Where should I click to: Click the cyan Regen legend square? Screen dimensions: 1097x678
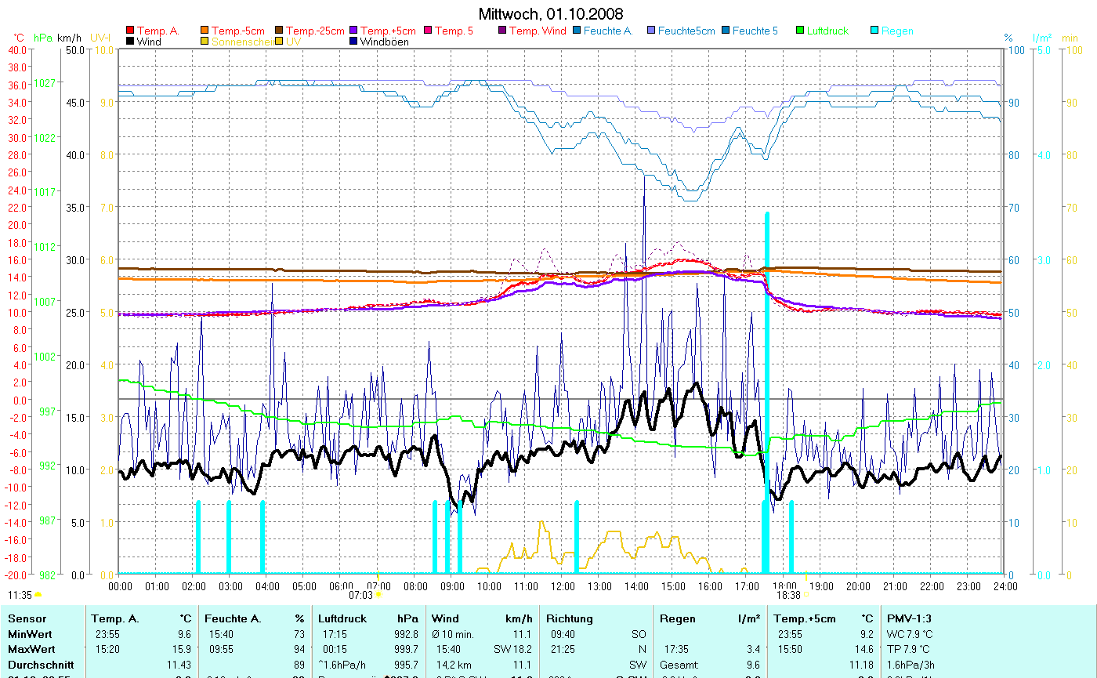[875, 31]
